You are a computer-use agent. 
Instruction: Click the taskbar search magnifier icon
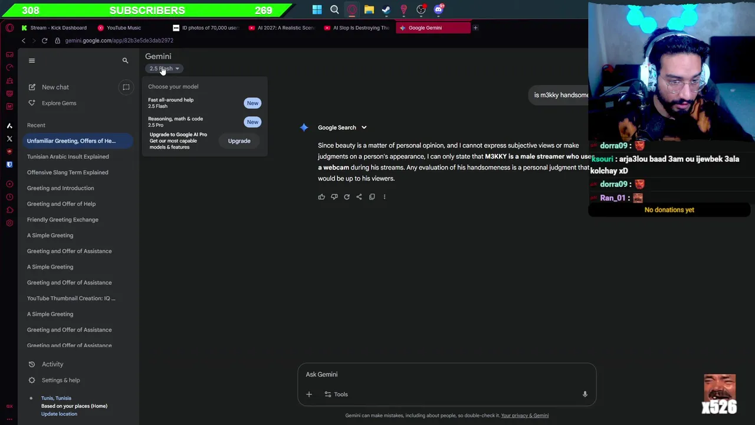point(334,9)
